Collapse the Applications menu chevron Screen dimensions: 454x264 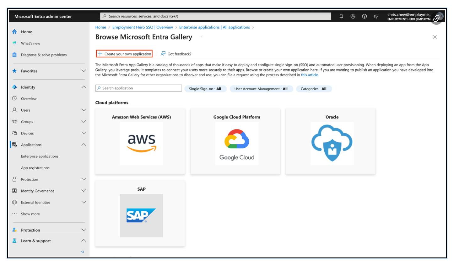click(x=84, y=145)
